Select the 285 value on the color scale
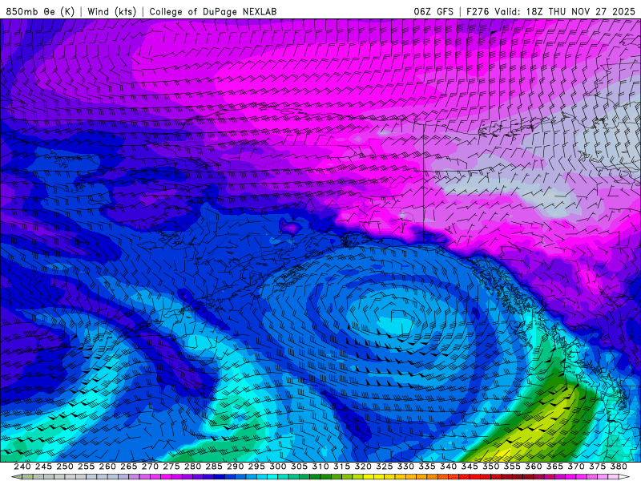Viewport: 641px width, 481px height. (x=214, y=467)
